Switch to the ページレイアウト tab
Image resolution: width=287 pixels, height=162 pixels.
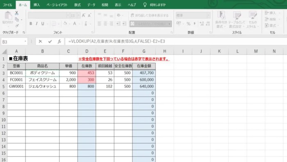click(x=57, y=5)
